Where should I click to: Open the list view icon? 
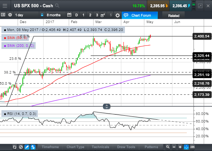[3, 15]
